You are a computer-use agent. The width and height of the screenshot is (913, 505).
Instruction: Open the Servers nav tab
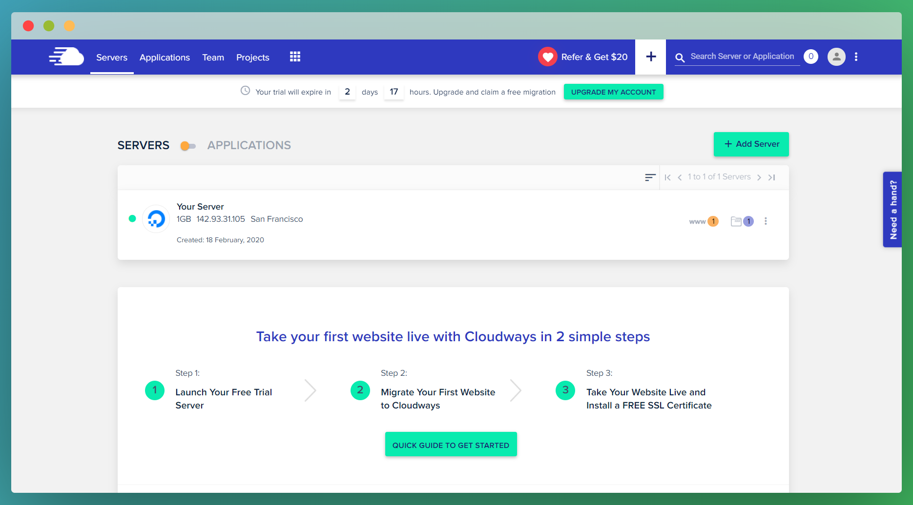tap(112, 58)
